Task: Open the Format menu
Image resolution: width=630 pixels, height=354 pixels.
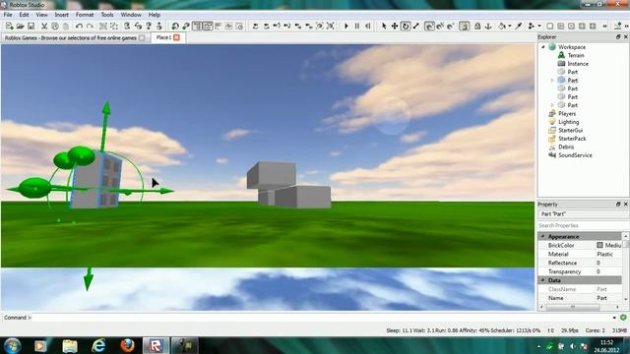Action: (85, 15)
